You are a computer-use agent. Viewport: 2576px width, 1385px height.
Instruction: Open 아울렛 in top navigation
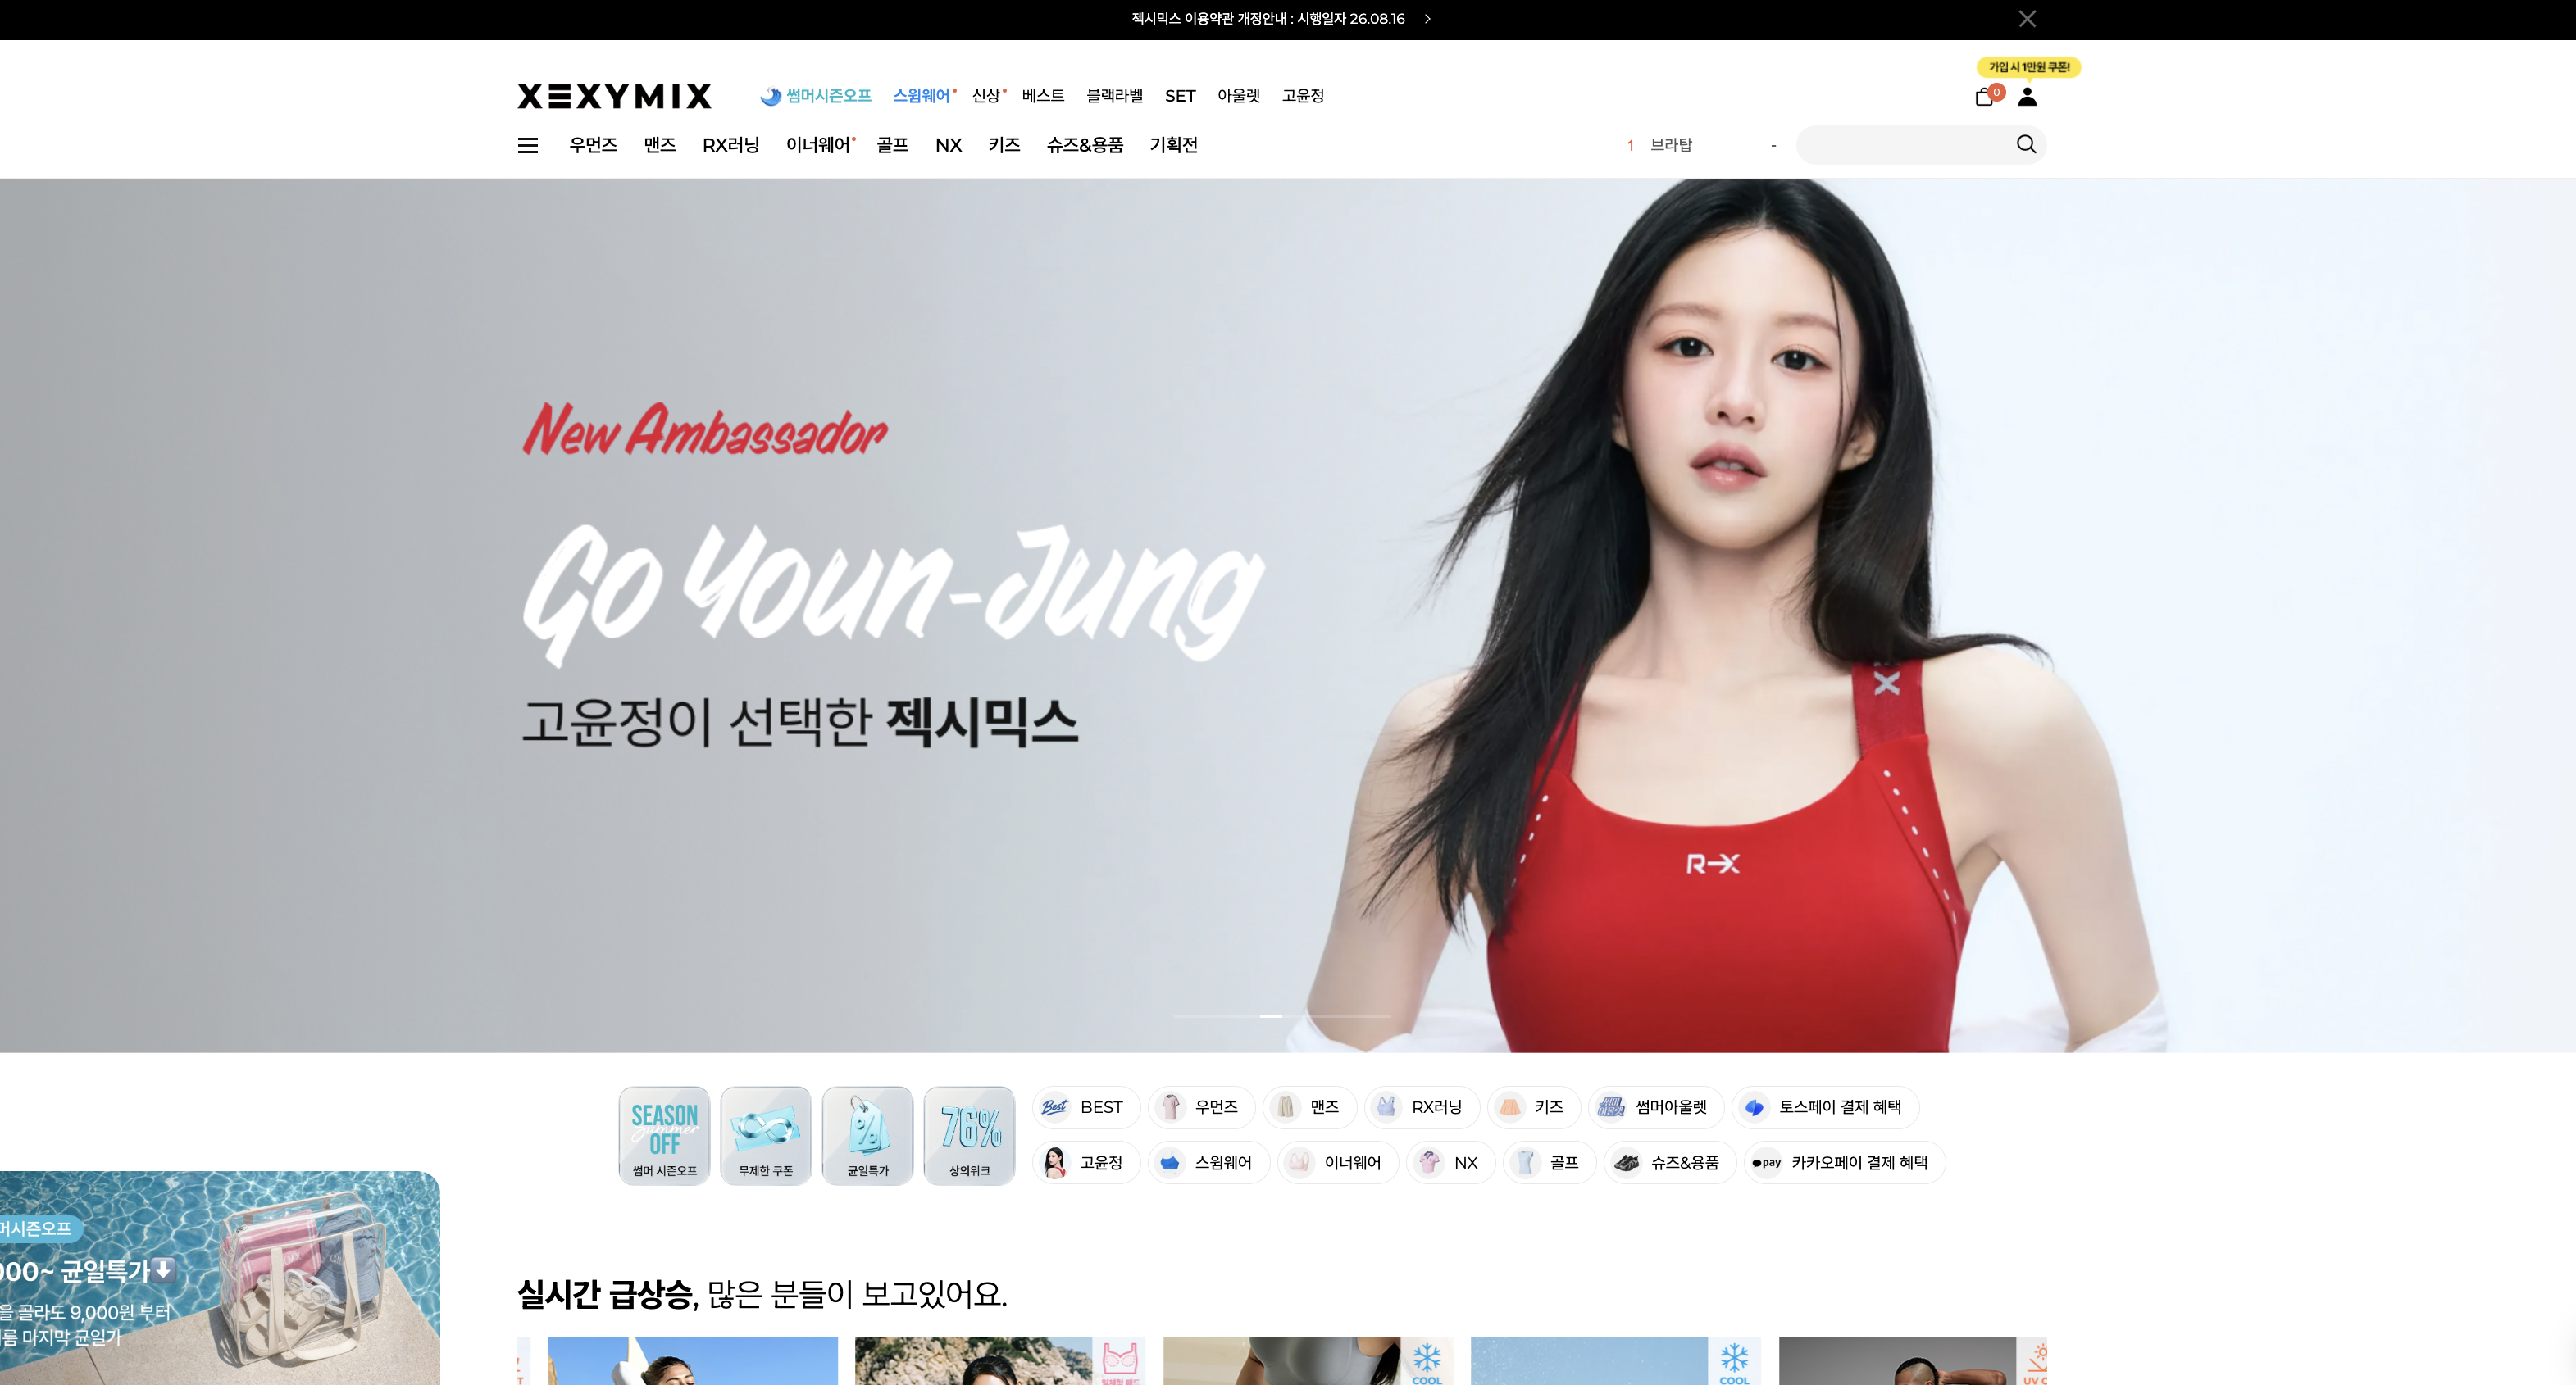[1239, 96]
